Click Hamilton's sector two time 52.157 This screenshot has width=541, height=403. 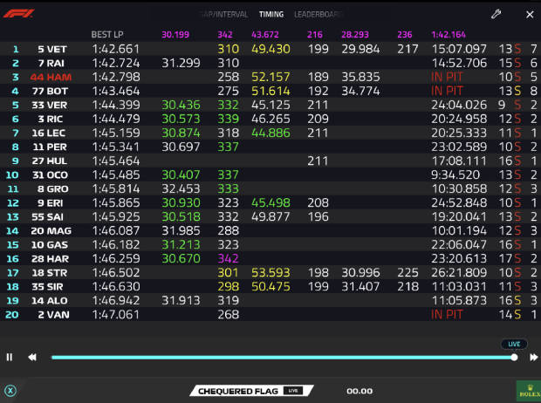point(270,77)
